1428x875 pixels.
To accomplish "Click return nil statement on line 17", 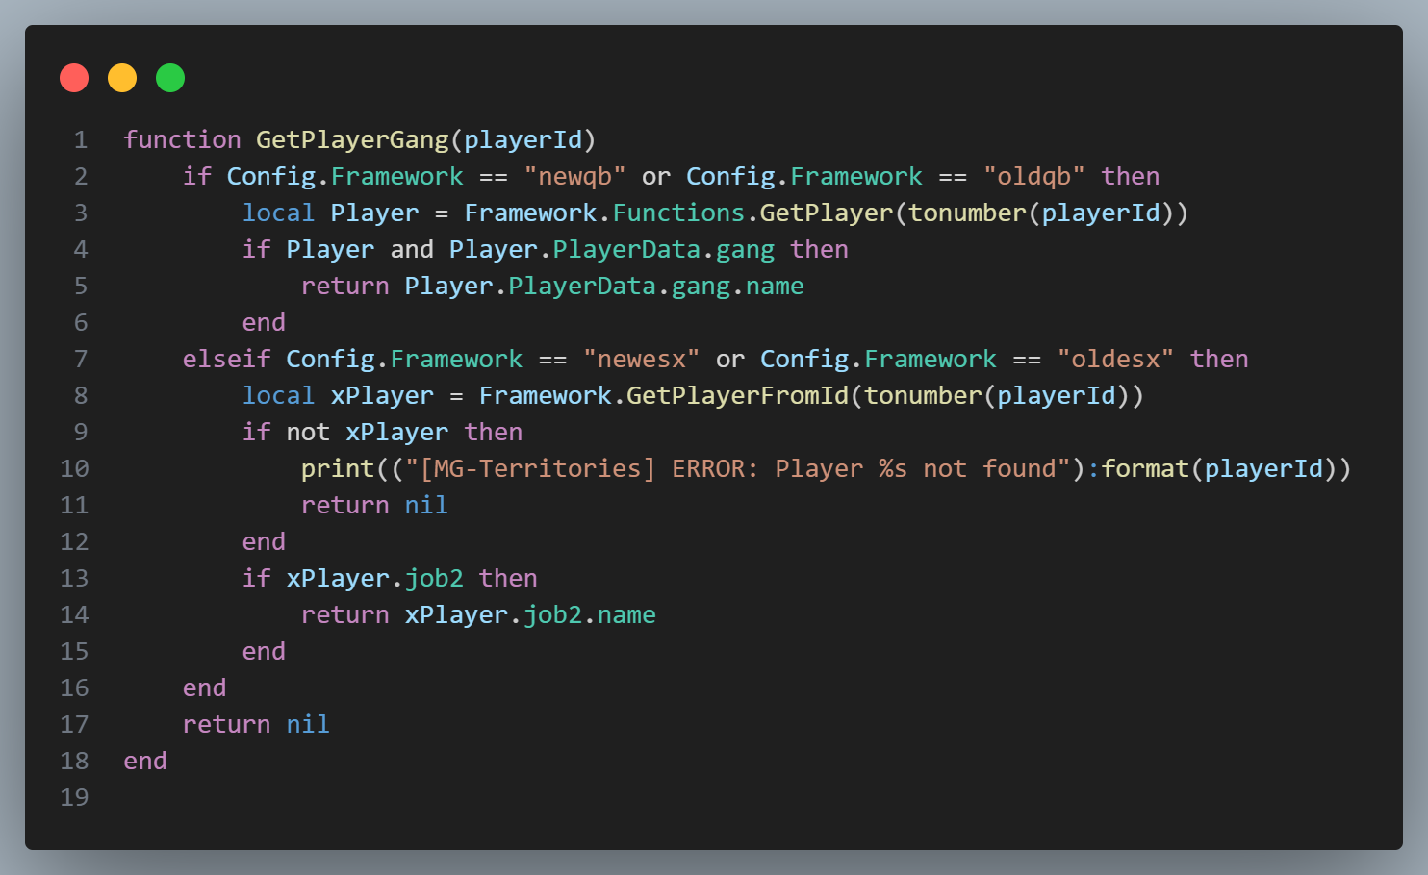I will pos(256,725).
